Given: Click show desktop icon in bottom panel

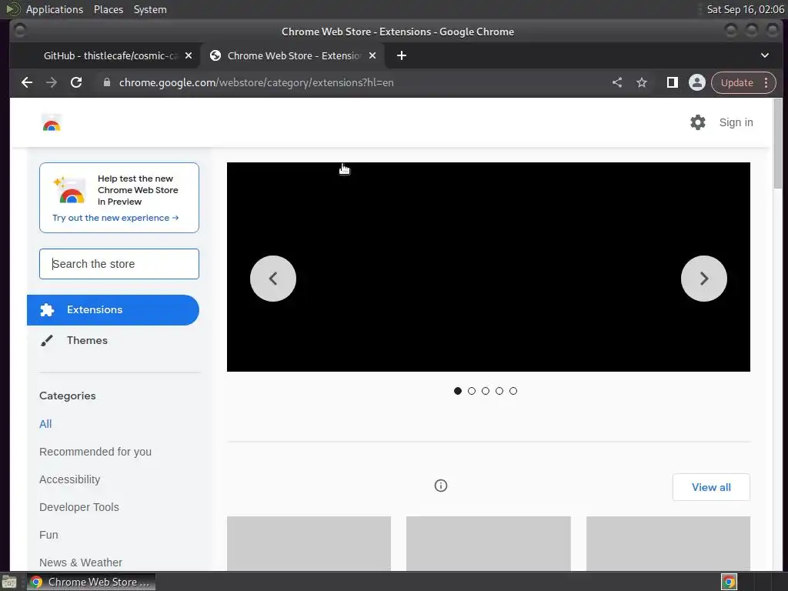Looking at the screenshot, I should [9, 582].
